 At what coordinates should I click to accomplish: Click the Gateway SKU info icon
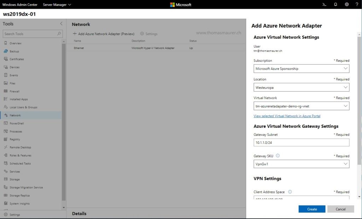click(x=278, y=156)
